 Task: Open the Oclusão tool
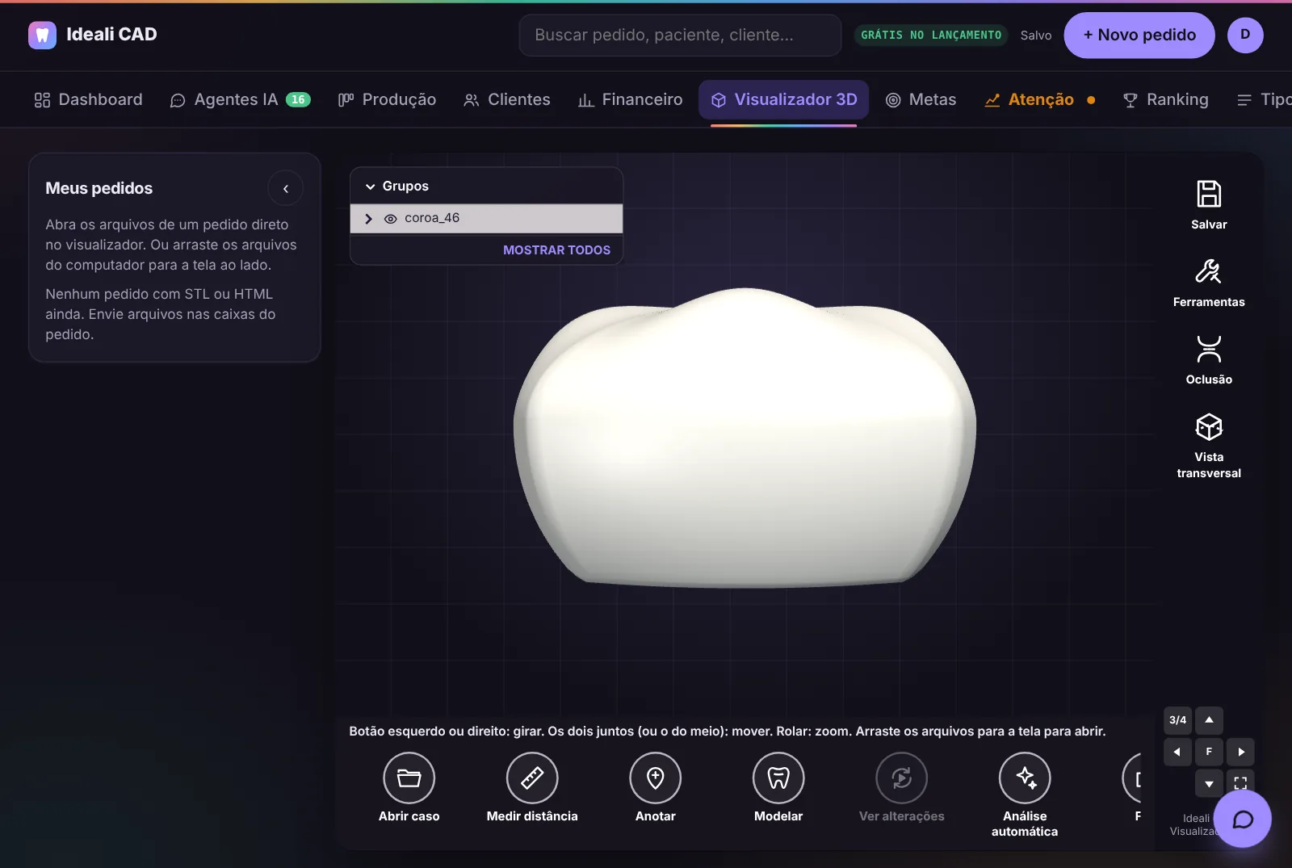[x=1209, y=361]
